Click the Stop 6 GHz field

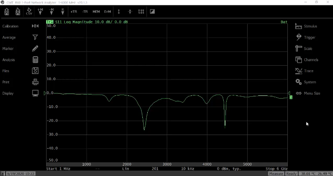tap(277, 169)
